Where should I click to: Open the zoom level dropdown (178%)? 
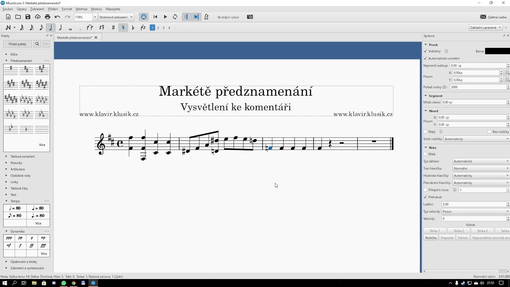pos(95,17)
